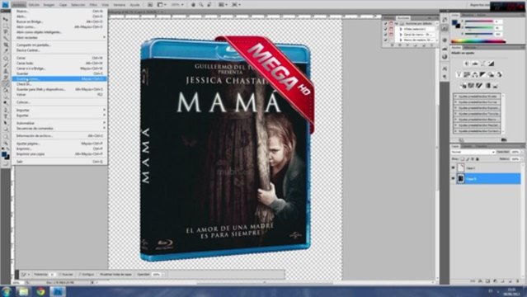The width and height of the screenshot is (527, 297).
Task: Switch to the Historia tab
Action: click(389, 18)
